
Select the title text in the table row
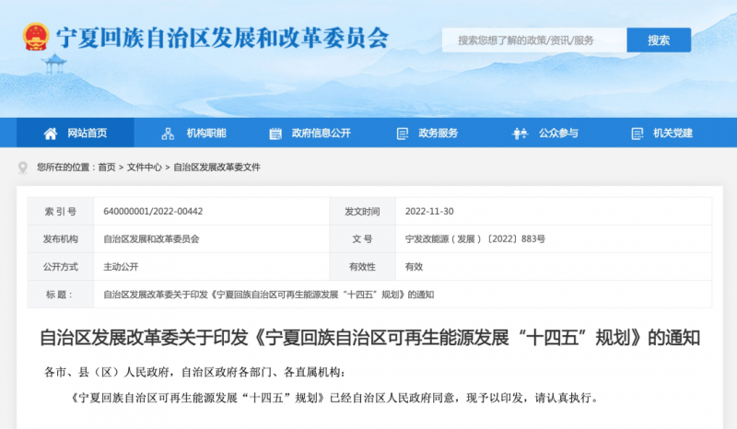pyautogui.click(x=269, y=295)
